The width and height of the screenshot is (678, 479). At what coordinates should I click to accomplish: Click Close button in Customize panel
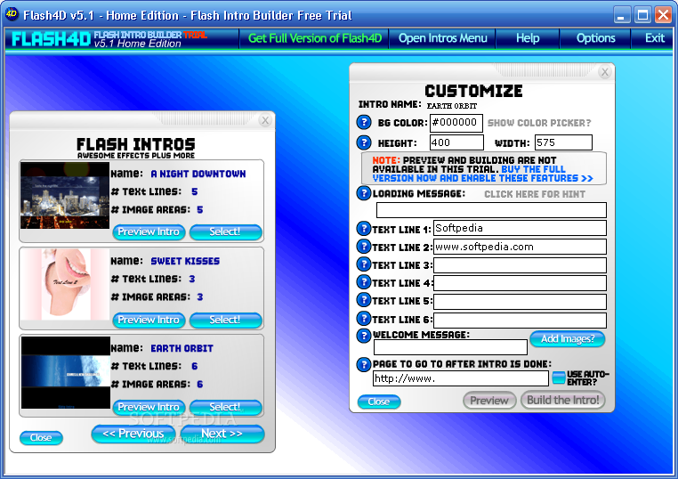(379, 402)
